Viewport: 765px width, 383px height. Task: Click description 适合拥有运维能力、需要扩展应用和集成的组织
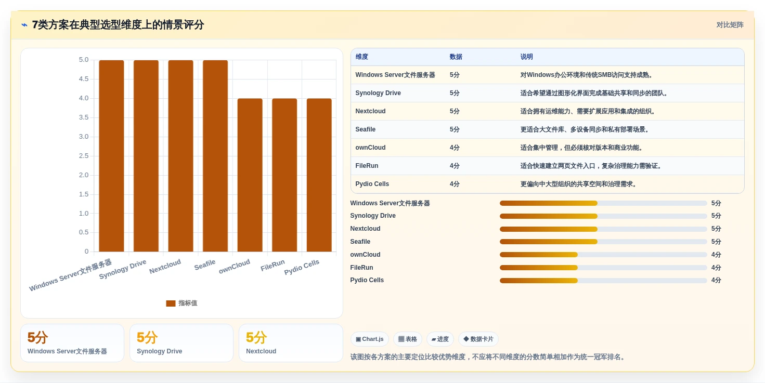(588, 111)
